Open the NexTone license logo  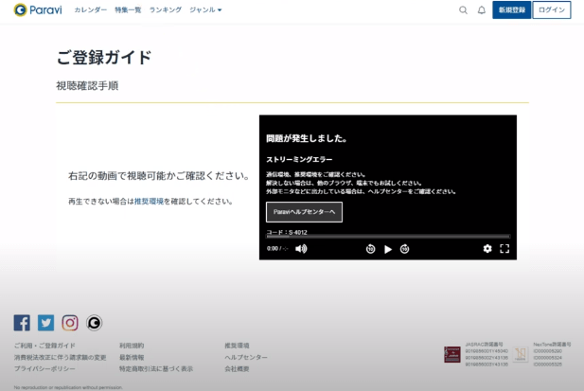[521, 354]
